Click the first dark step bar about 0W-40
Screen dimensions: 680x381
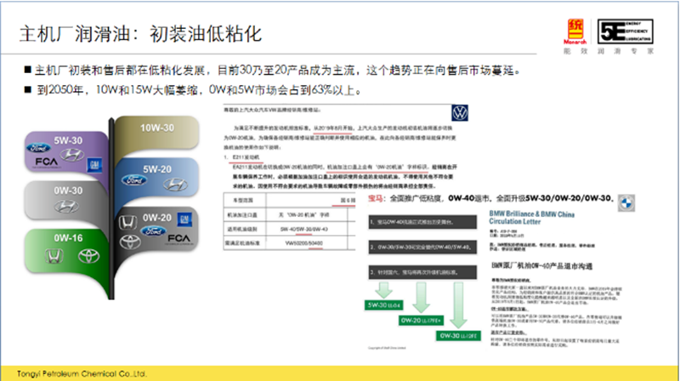coord(418,220)
